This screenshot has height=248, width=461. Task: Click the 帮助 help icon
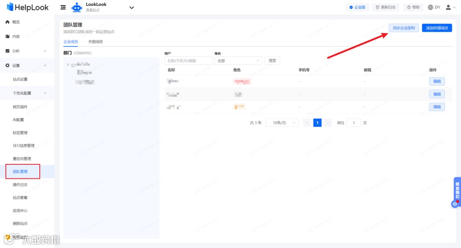[412, 7]
